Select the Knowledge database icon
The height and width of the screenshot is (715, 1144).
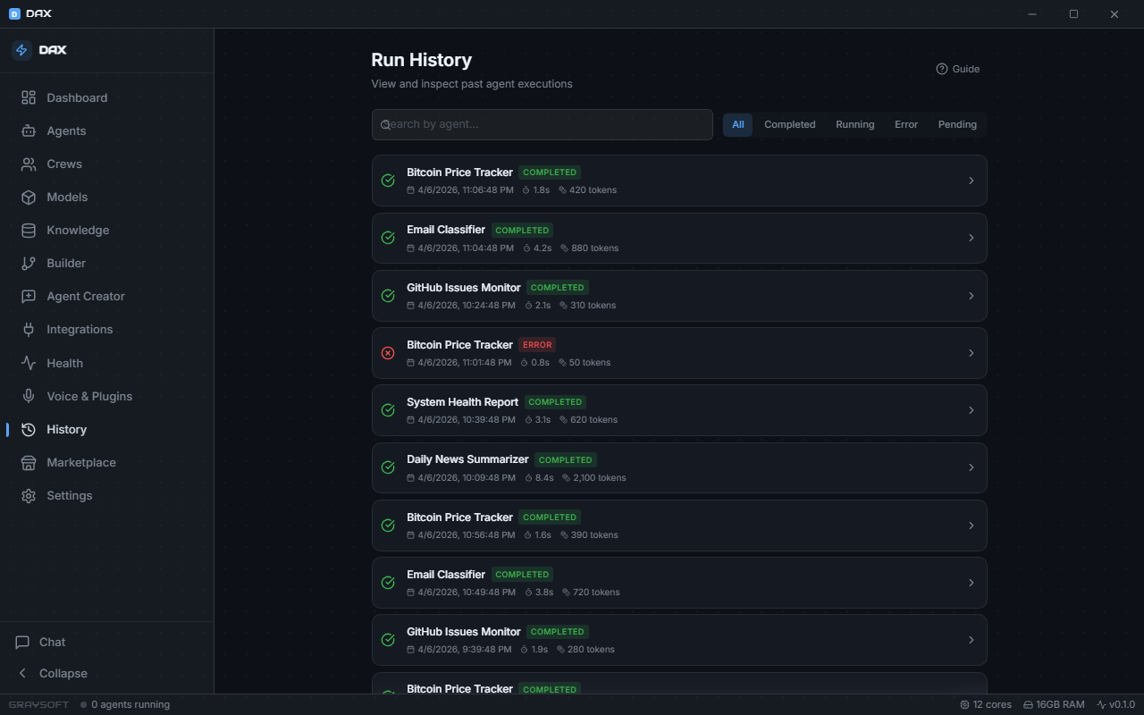tap(29, 230)
